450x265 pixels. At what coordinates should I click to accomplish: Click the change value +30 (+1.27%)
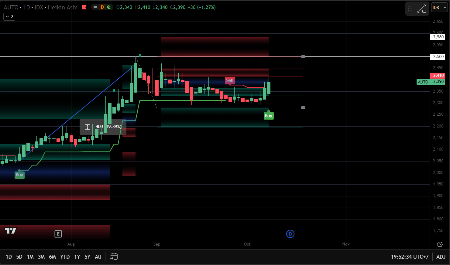click(201, 7)
